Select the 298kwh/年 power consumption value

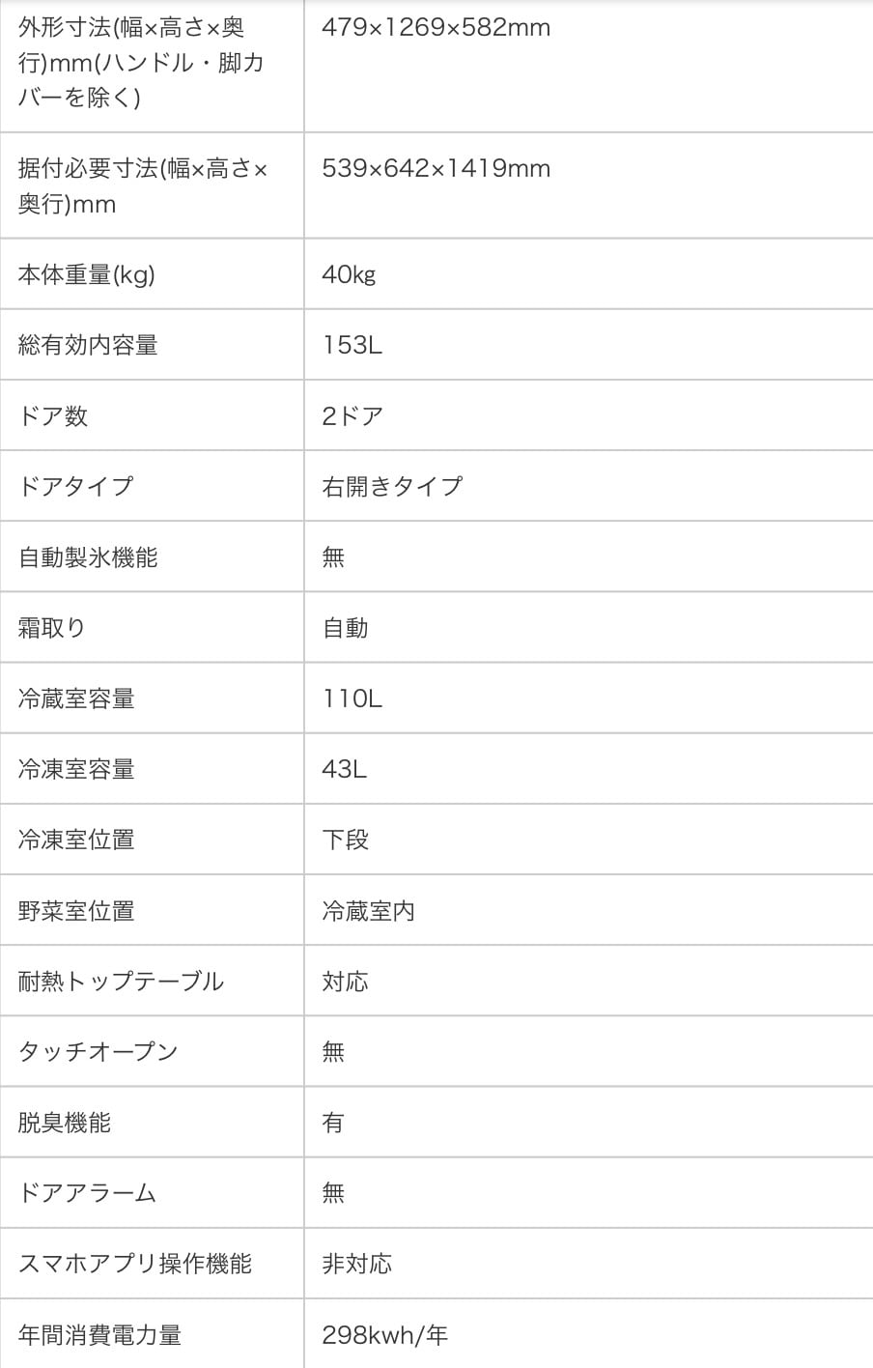[385, 1335]
